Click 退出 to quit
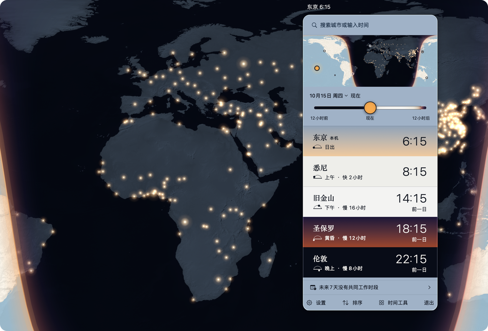 [x=429, y=303]
